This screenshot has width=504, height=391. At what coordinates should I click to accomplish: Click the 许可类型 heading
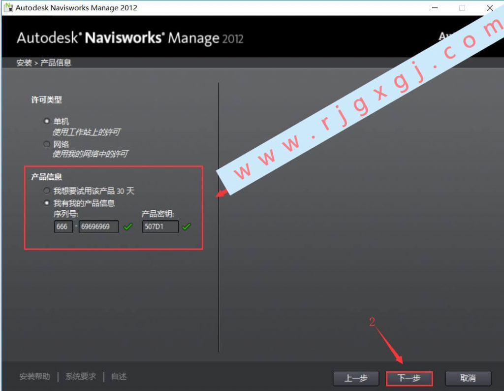47,99
